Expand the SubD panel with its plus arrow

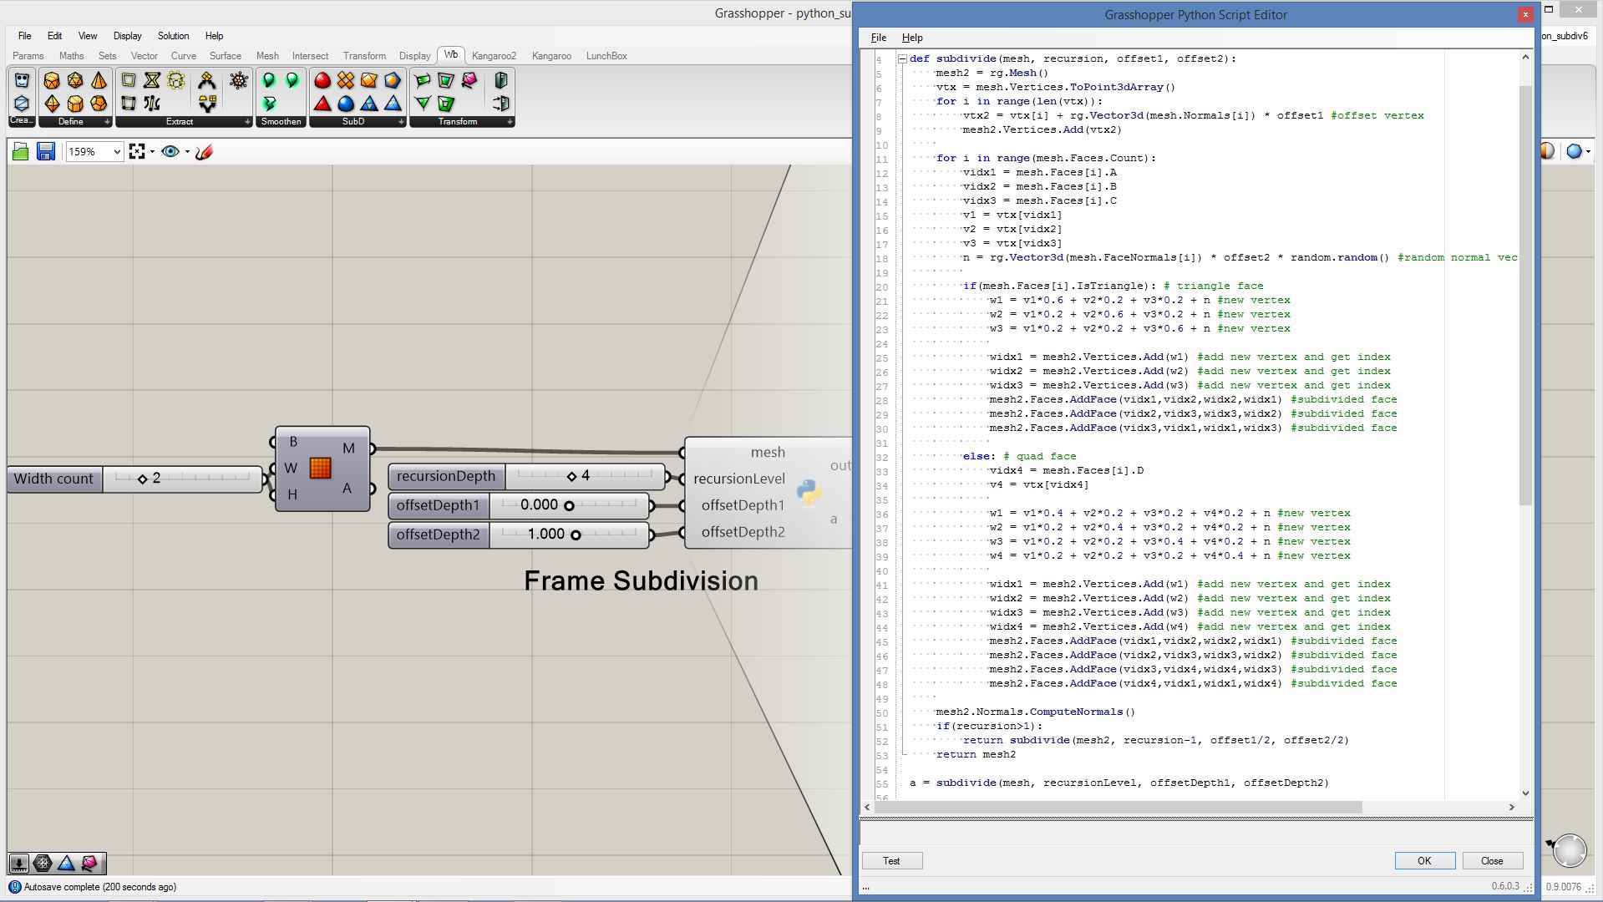(401, 122)
